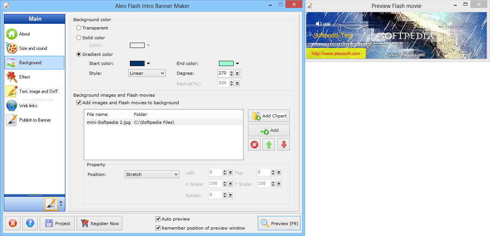
Task: Open help with the blue question mark icon
Action: [x=30, y=223]
